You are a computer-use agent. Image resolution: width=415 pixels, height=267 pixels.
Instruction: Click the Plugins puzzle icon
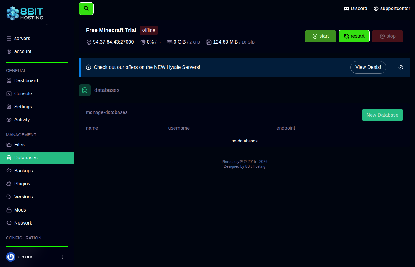(9, 184)
